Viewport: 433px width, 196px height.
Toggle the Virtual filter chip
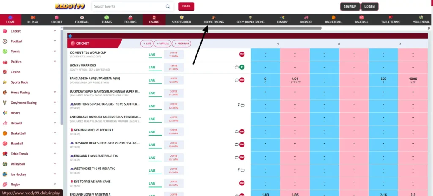162,44
